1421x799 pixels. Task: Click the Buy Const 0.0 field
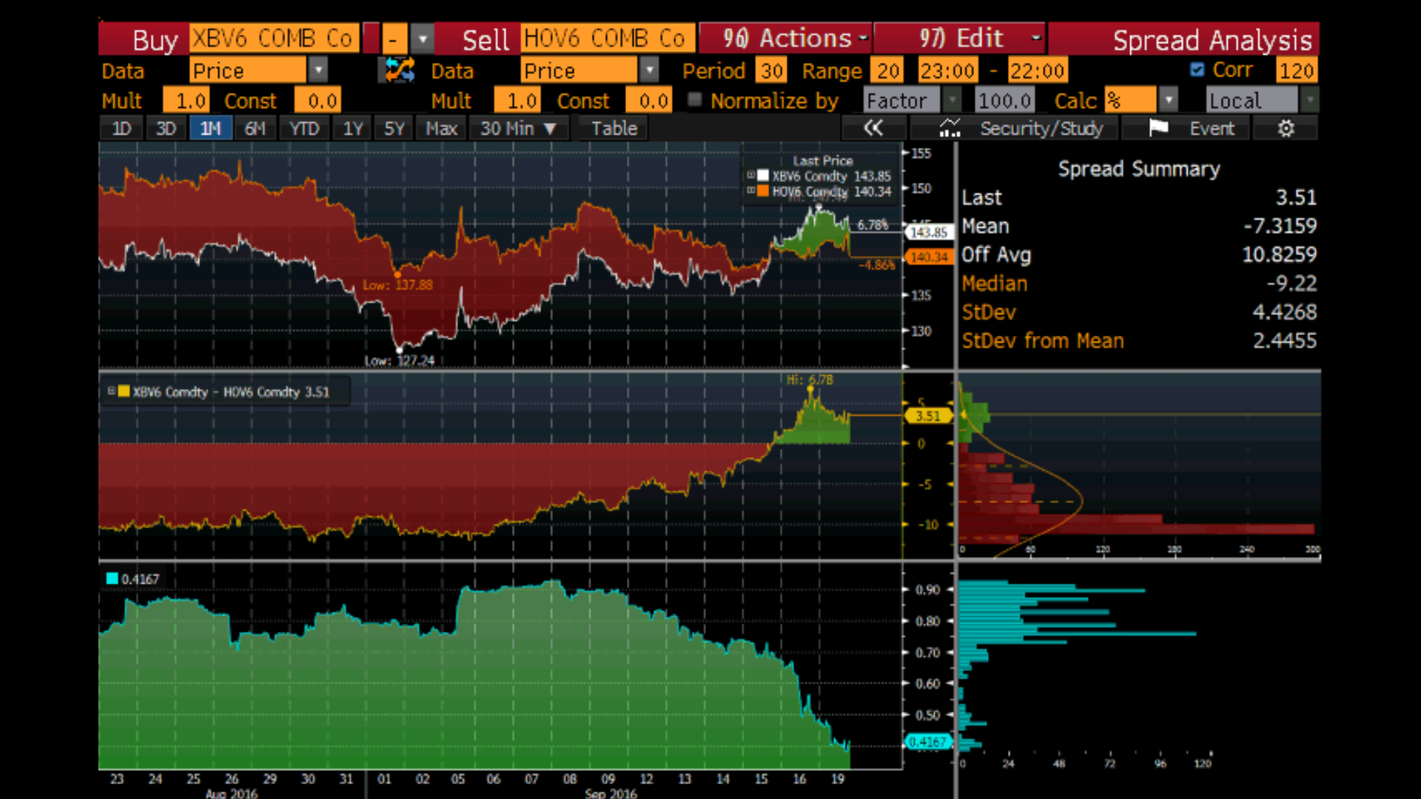click(x=318, y=100)
